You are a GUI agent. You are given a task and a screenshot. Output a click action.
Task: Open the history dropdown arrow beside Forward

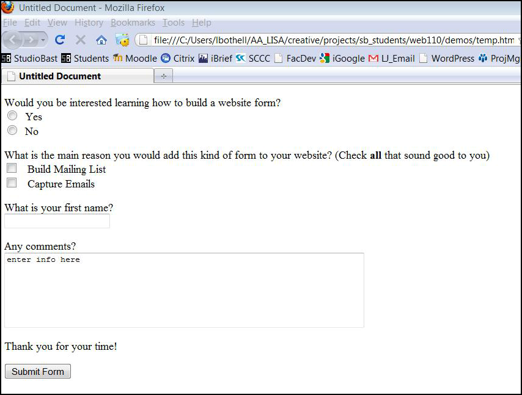coord(43,40)
